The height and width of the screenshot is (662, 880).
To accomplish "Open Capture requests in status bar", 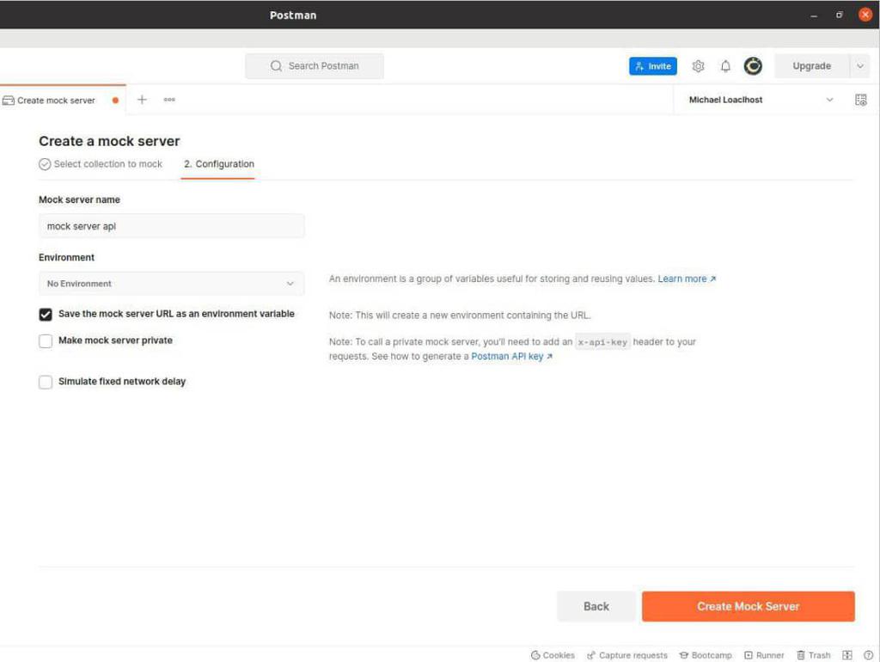I will coord(626,655).
